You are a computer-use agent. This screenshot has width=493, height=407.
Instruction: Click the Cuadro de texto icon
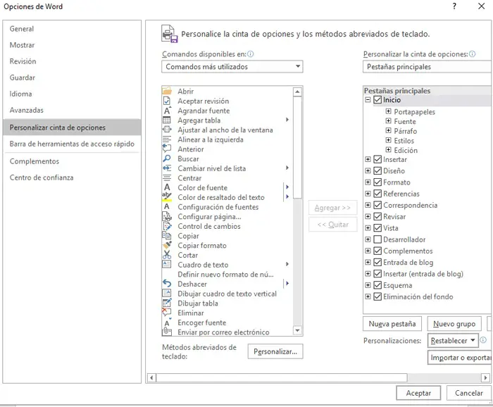[x=167, y=264]
